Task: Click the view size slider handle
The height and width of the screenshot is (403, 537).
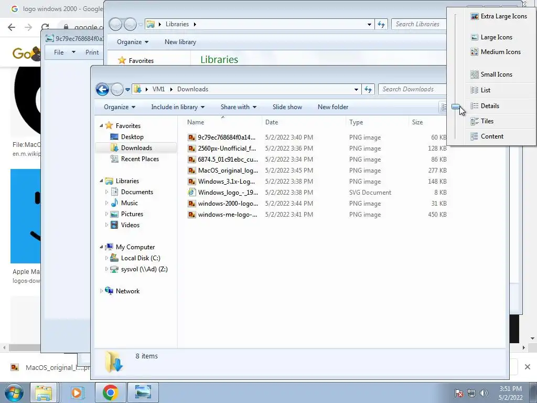Action: click(456, 107)
